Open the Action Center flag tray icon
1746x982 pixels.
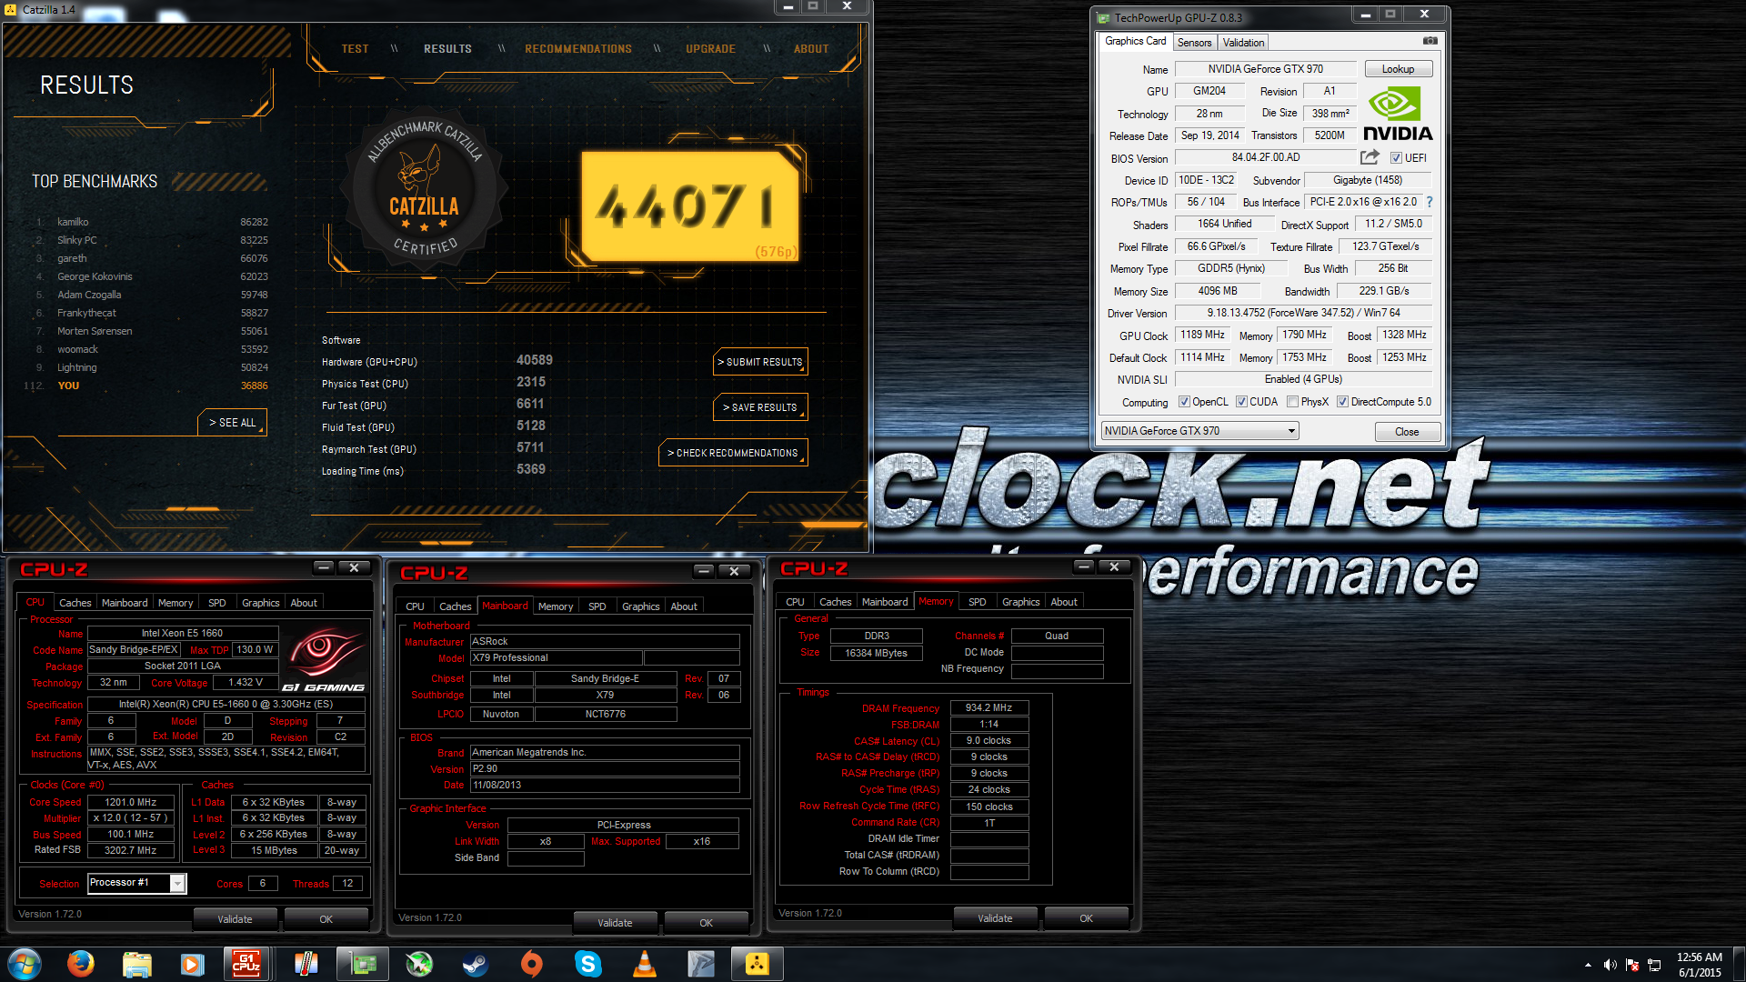click(x=1632, y=965)
